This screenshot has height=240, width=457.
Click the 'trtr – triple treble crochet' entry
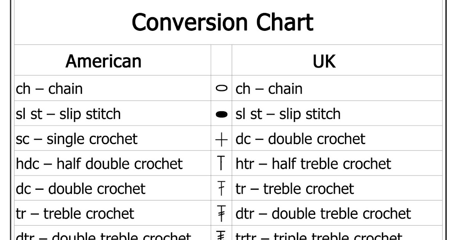coord(319,236)
